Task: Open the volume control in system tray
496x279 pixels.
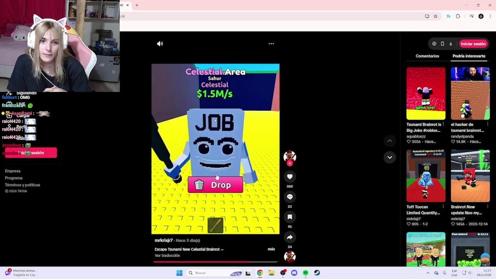Action: click(x=470, y=273)
